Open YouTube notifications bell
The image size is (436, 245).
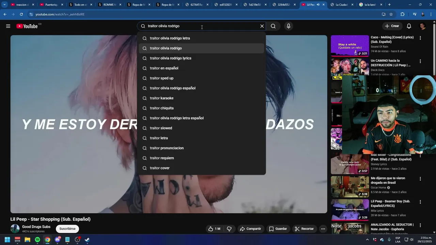[x=409, y=26]
